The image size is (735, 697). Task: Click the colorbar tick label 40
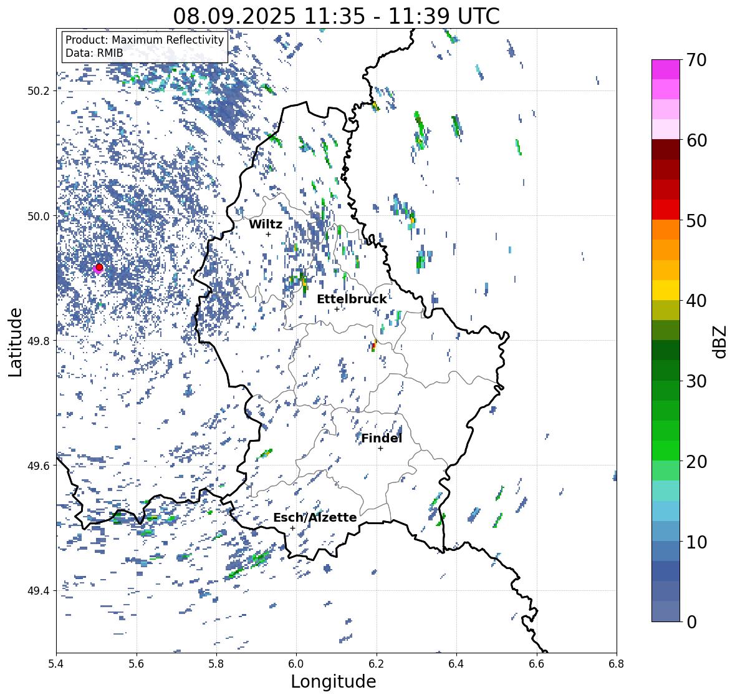tap(696, 301)
